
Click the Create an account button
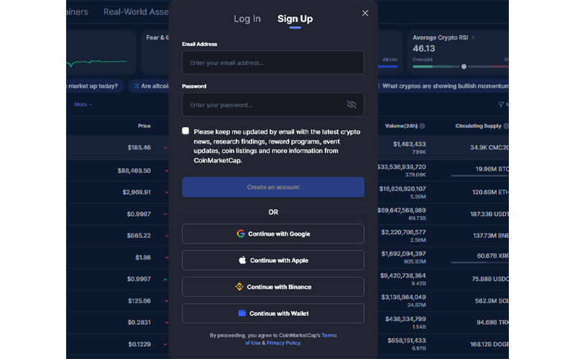point(273,187)
